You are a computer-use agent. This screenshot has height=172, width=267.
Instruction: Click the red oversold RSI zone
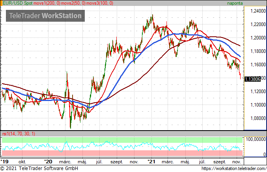click(122, 153)
